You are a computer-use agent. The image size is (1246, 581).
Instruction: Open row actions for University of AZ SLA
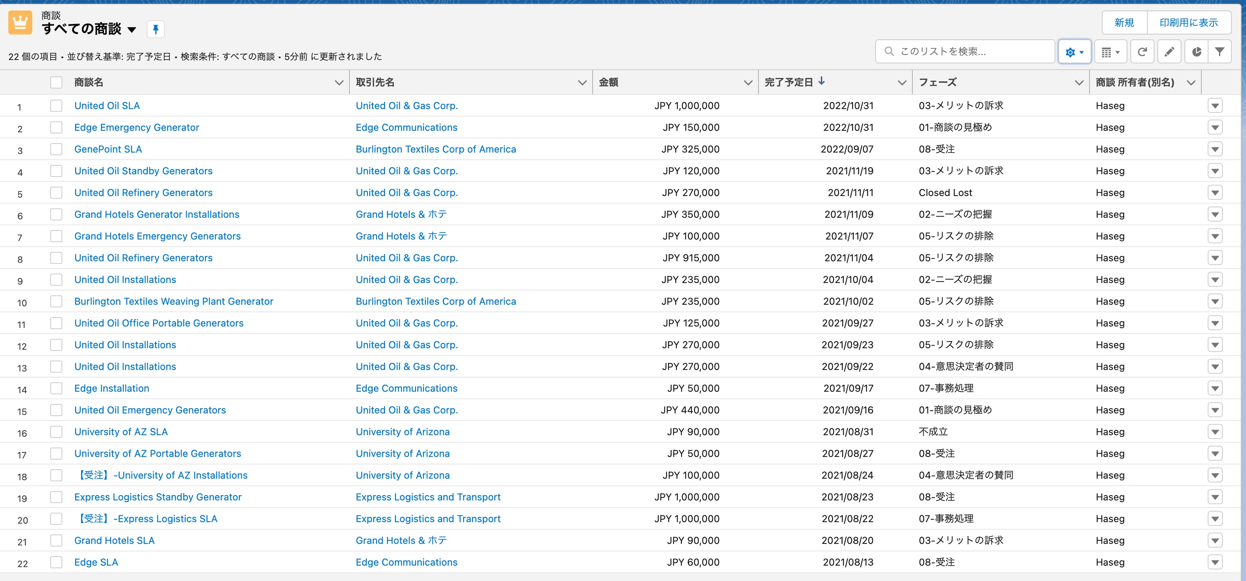[x=1214, y=432]
